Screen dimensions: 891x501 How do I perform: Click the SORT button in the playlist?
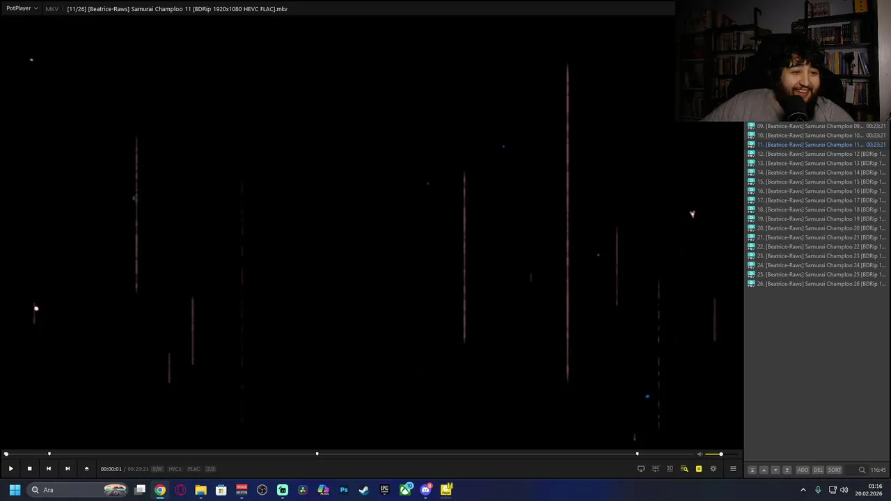834,470
